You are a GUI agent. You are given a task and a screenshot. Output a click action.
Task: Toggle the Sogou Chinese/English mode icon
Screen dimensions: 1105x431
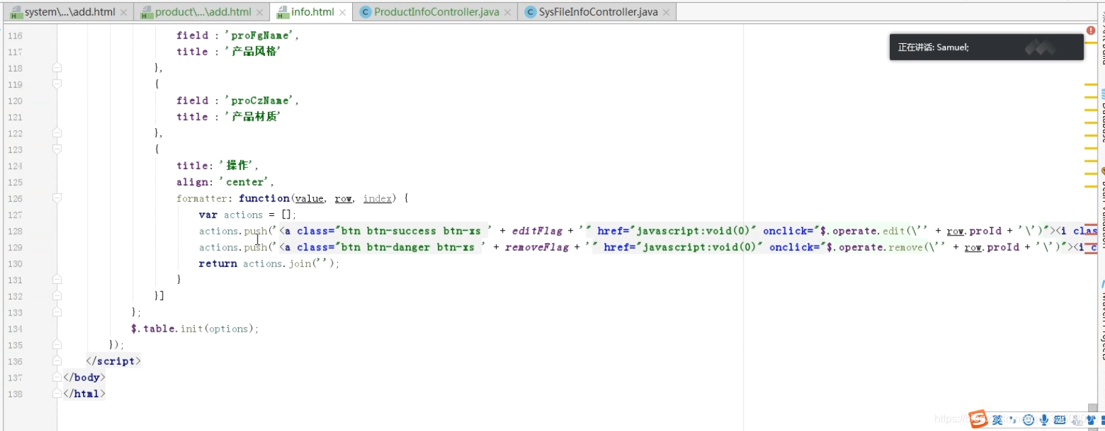[x=997, y=420]
